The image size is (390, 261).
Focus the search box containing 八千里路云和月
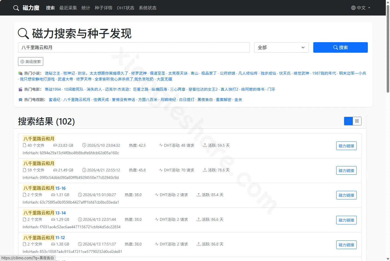coord(134,47)
